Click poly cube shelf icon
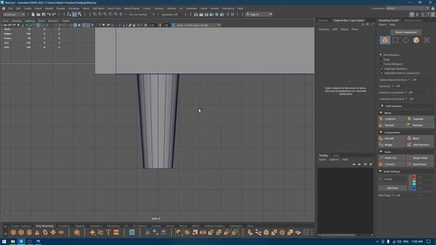This screenshot has height=245, width=436. pyautogui.click(x=21, y=232)
